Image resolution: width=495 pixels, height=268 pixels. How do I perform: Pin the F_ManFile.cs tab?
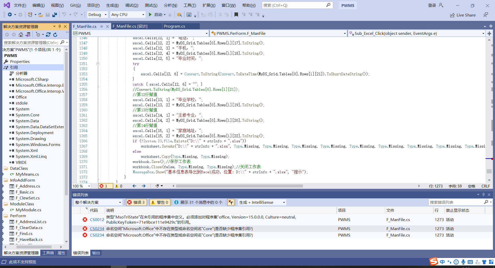102,26
